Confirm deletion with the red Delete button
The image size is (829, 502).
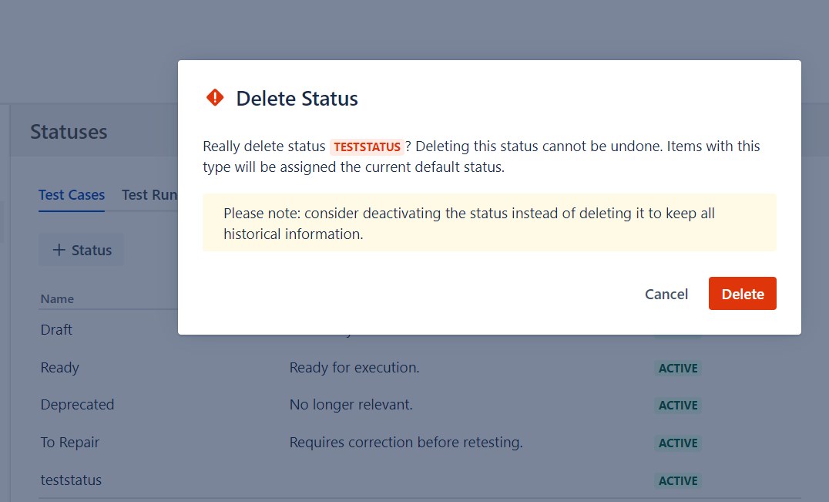(742, 294)
